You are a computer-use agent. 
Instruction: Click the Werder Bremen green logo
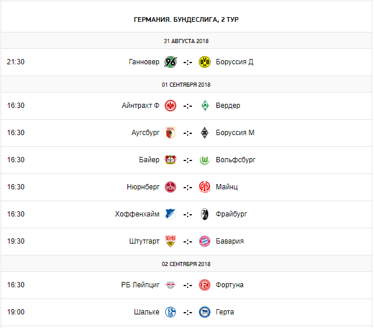coord(205,106)
